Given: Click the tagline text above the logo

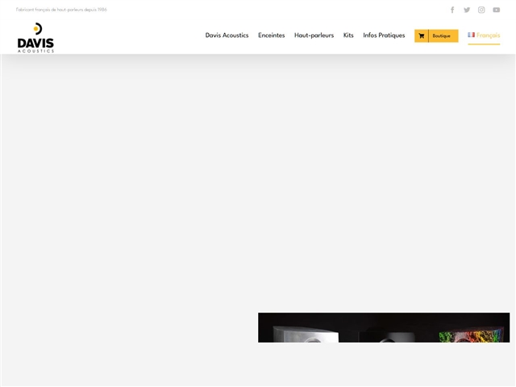Looking at the screenshot, I should pyautogui.click(x=61, y=10).
